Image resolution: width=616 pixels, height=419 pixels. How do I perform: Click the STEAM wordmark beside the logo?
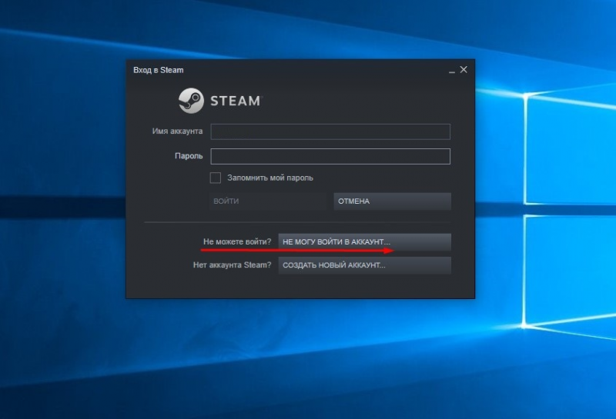pos(236,101)
